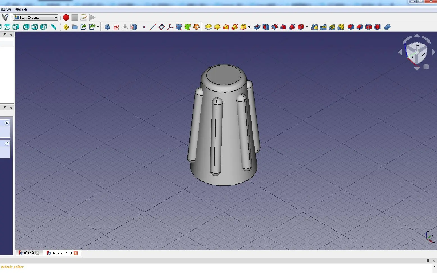Screen dimensions: 437x273
Task: Create a new Body
Action: click(x=107, y=27)
